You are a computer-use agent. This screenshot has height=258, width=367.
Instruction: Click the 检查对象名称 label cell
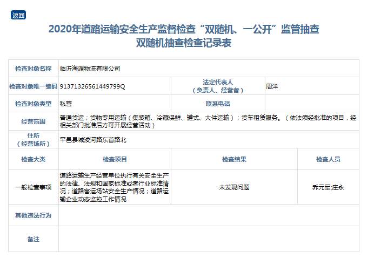(x=33, y=69)
